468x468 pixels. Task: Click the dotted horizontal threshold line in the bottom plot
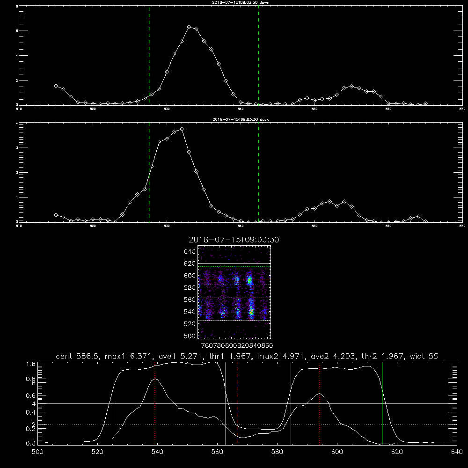pyautogui.click(x=247, y=424)
